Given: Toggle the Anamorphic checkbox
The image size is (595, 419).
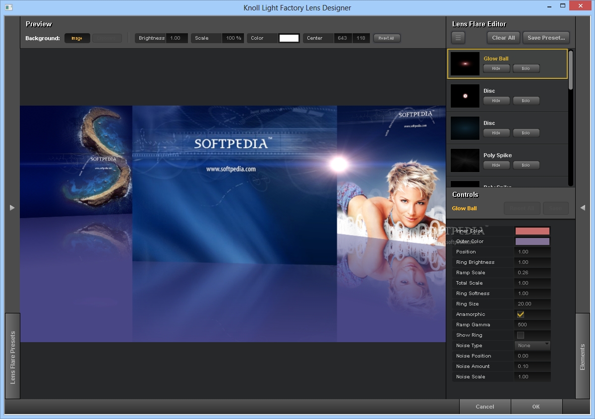Looking at the screenshot, I should click(x=520, y=314).
